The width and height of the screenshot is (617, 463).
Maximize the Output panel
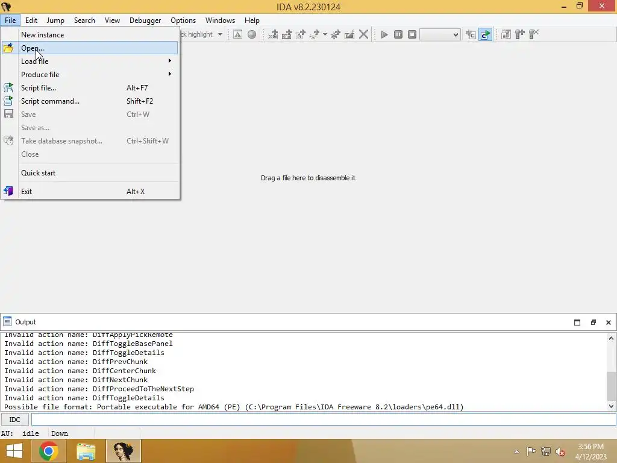tap(577, 323)
